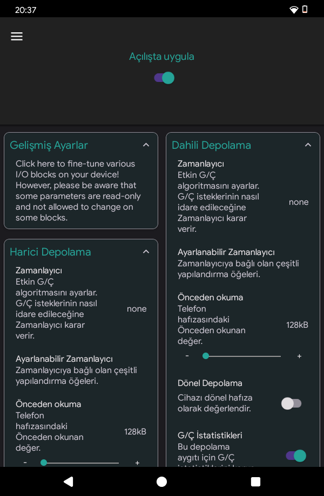The height and width of the screenshot is (496, 324).
Task: Tap the Android home circle button
Action: click(161, 481)
